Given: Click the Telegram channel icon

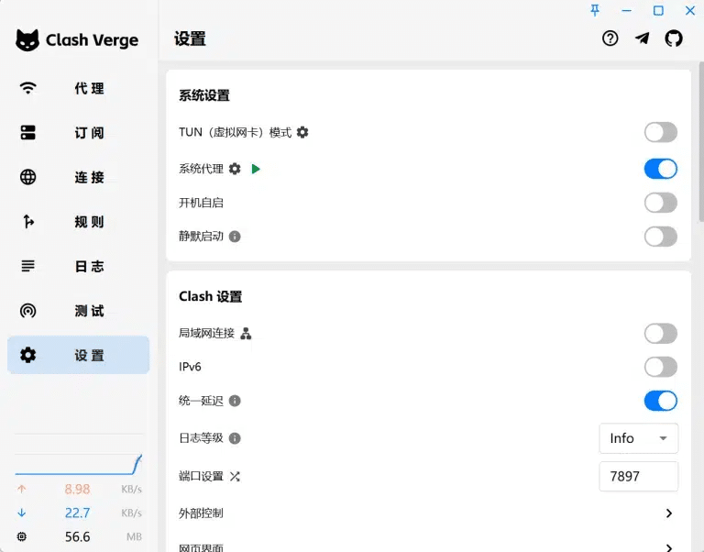Looking at the screenshot, I should (x=643, y=39).
